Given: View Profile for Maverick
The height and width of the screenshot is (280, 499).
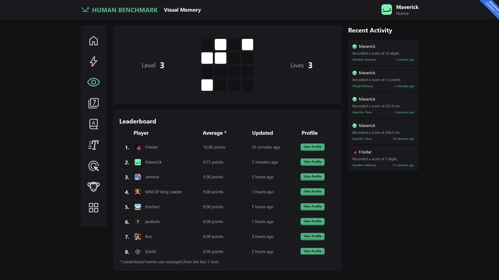Looking at the screenshot, I should [312, 162].
